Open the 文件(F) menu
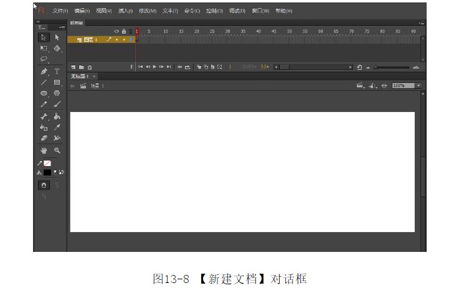The height and width of the screenshot is (288, 464). pos(60,11)
